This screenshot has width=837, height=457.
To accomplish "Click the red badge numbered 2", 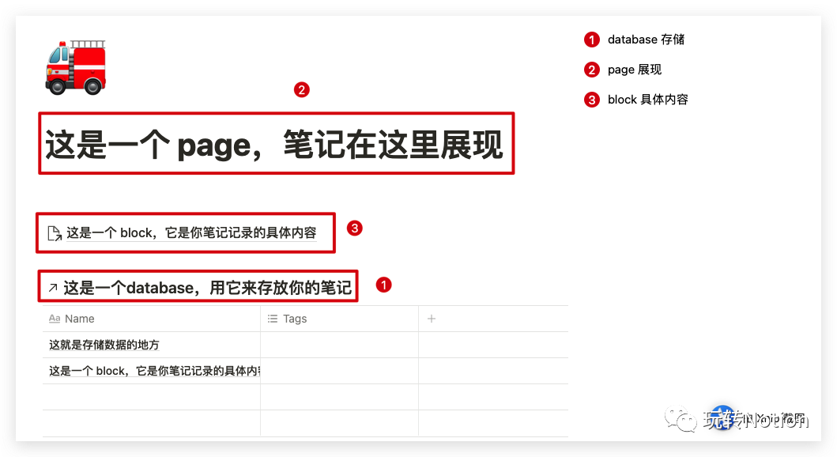I will click(x=302, y=90).
